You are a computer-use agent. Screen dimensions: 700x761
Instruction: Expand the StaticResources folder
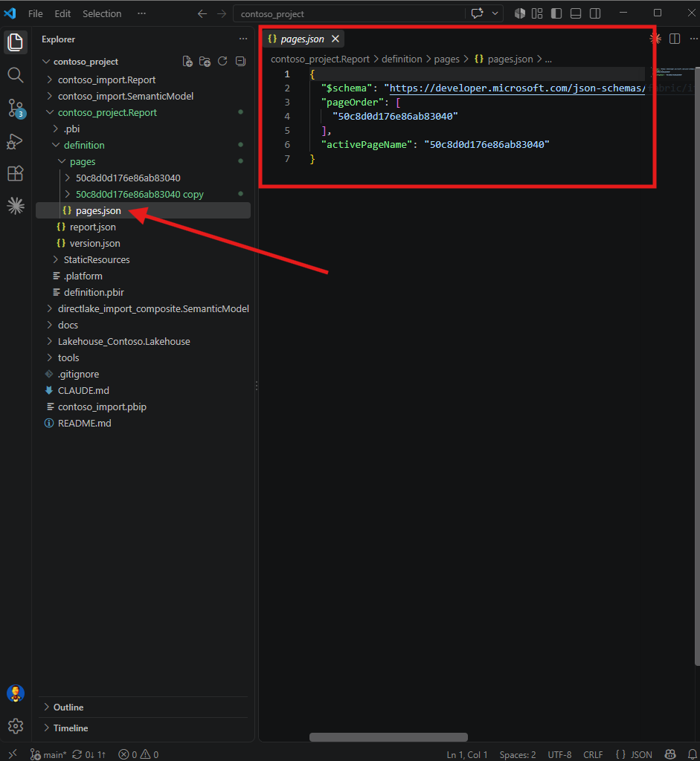[55, 259]
